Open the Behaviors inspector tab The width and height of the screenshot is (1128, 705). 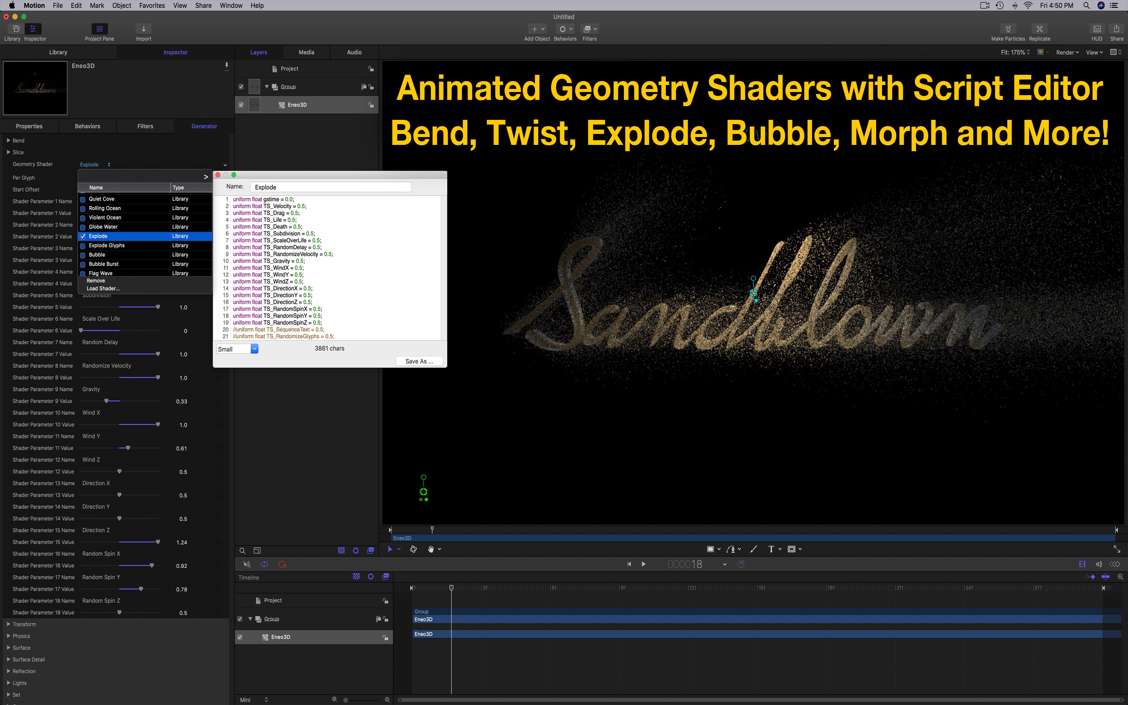[x=88, y=127]
